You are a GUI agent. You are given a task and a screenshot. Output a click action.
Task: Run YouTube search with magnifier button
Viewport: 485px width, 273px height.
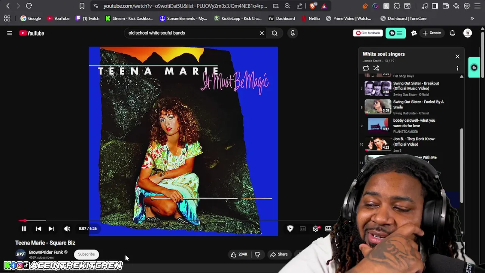pyautogui.click(x=275, y=33)
